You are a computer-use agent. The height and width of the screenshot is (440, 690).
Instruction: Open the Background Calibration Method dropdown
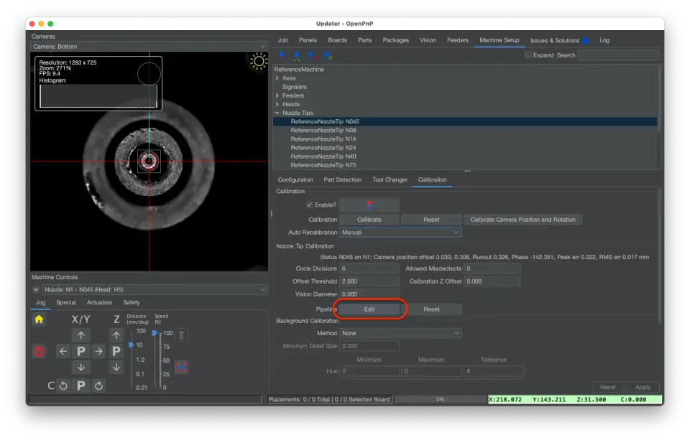coord(400,333)
